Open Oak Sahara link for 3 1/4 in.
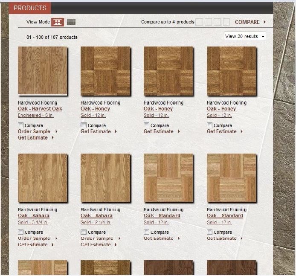 click(x=34, y=215)
